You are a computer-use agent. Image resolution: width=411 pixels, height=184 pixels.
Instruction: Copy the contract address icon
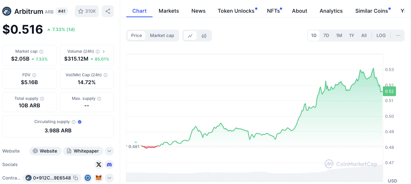tap(76, 178)
